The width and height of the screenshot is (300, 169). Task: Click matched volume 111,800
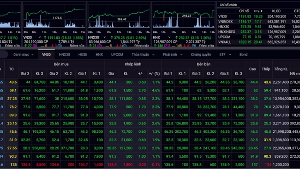(x=126, y=99)
